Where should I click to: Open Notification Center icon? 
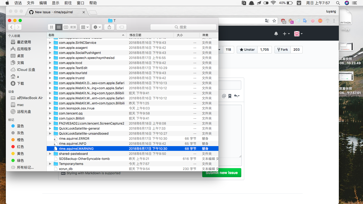tap(354, 3)
